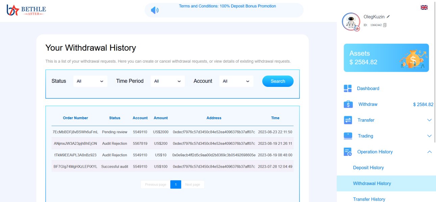This screenshot has height=202, width=436.
Task: Expand the Transfer menu chevron
Action: coord(429,120)
